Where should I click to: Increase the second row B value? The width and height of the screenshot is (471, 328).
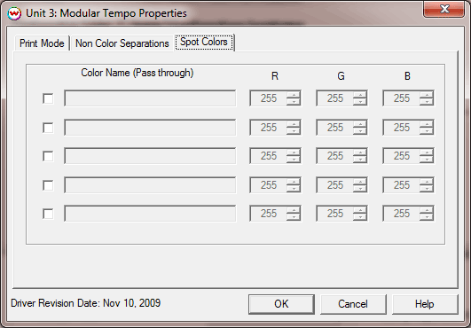[x=427, y=124]
